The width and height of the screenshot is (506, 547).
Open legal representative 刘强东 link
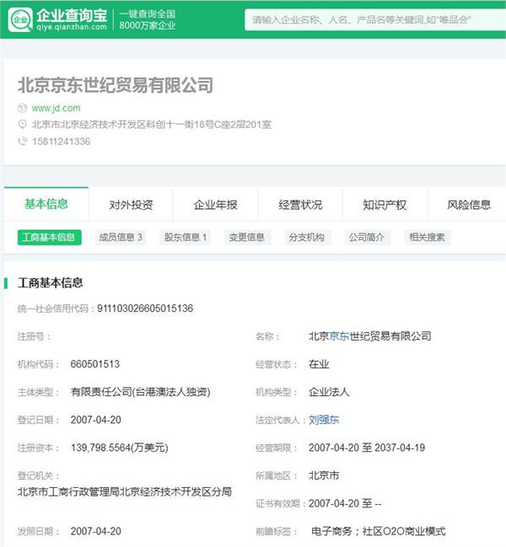click(324, 420)
